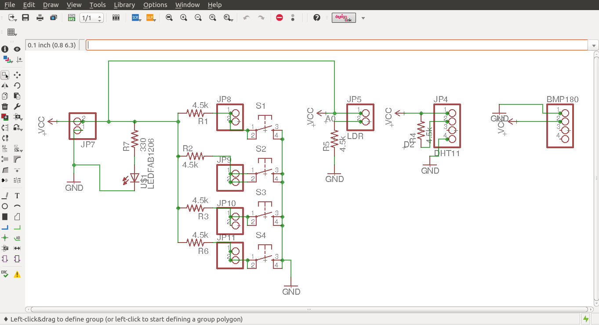The width and height of the screenshot is (599, 325).
Task: Click the Zoom to fit icon
Action: click(x=169, y=18)
